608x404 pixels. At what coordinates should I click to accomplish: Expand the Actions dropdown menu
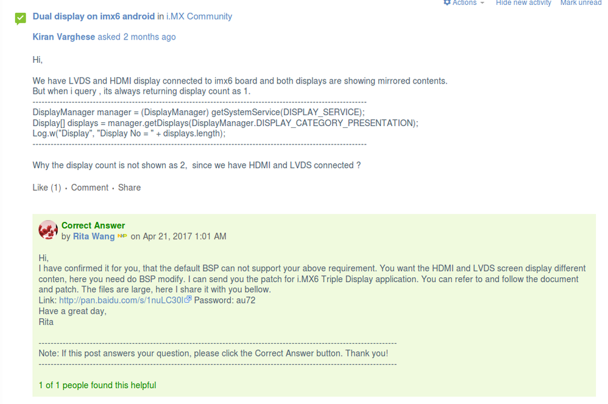482,3
